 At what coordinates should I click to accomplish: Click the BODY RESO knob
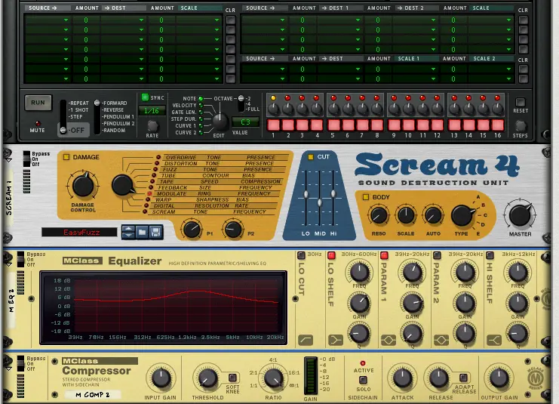tap(379, 215)
